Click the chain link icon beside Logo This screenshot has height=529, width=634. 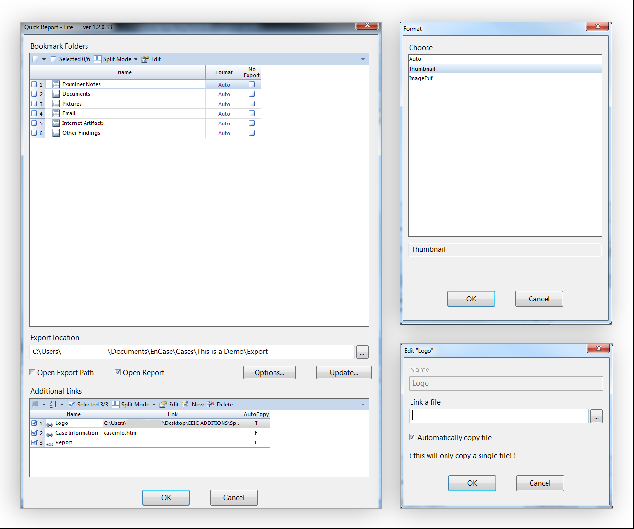pos(50,424)
